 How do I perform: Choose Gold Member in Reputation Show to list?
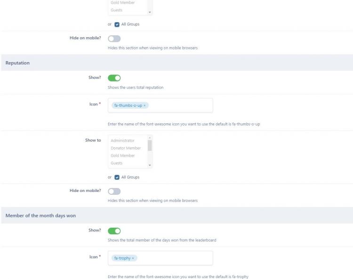pos(123,156)
